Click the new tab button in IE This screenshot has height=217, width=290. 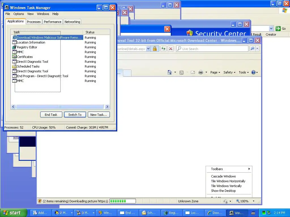click(127, 73)
